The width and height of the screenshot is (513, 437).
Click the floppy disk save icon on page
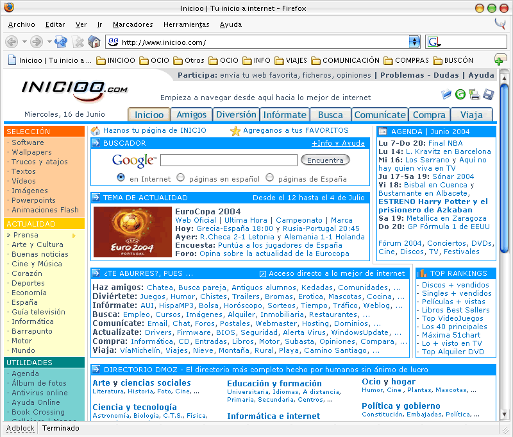489,94
